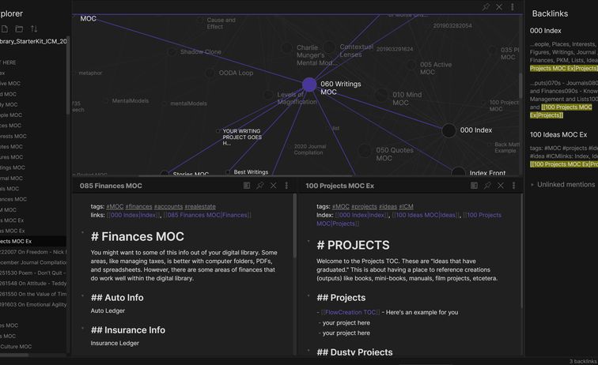
Task: Toggle preview mode for 085 Finances MOC
Action: click(247, 186)
